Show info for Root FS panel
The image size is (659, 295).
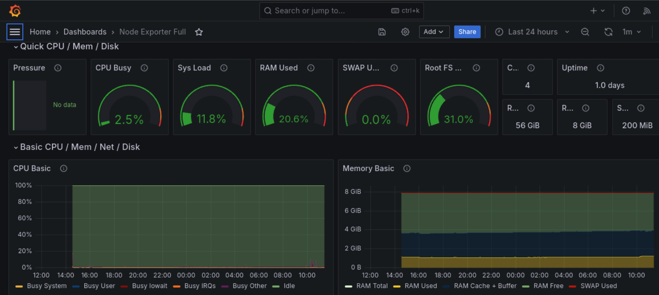pyautogui.click(x=476, y=68)
